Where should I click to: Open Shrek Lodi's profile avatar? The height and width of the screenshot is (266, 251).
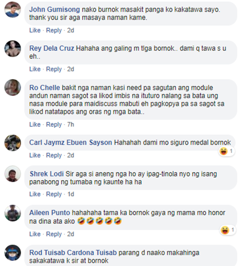coord(13,174)
